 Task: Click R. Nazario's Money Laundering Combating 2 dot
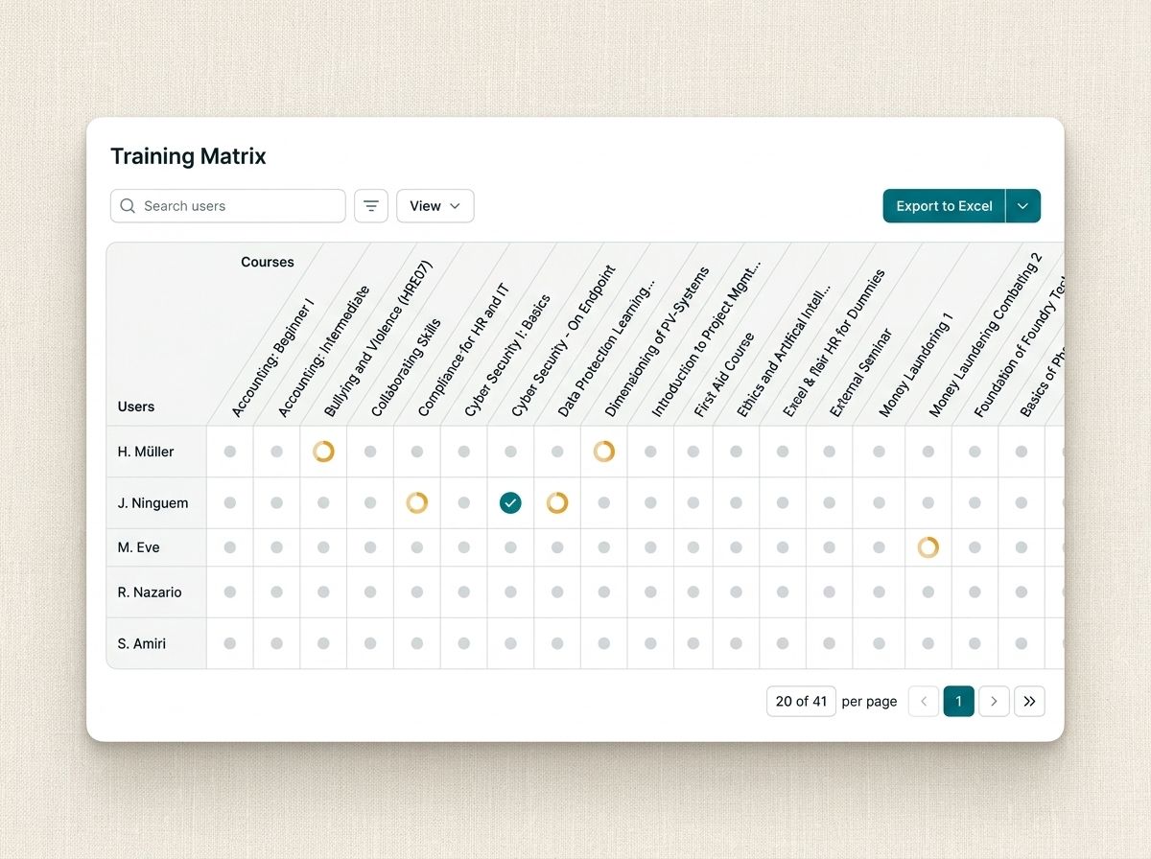coord(928,592)
